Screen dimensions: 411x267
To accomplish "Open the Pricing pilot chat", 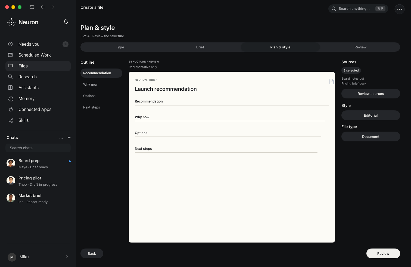I will [38, 181].
